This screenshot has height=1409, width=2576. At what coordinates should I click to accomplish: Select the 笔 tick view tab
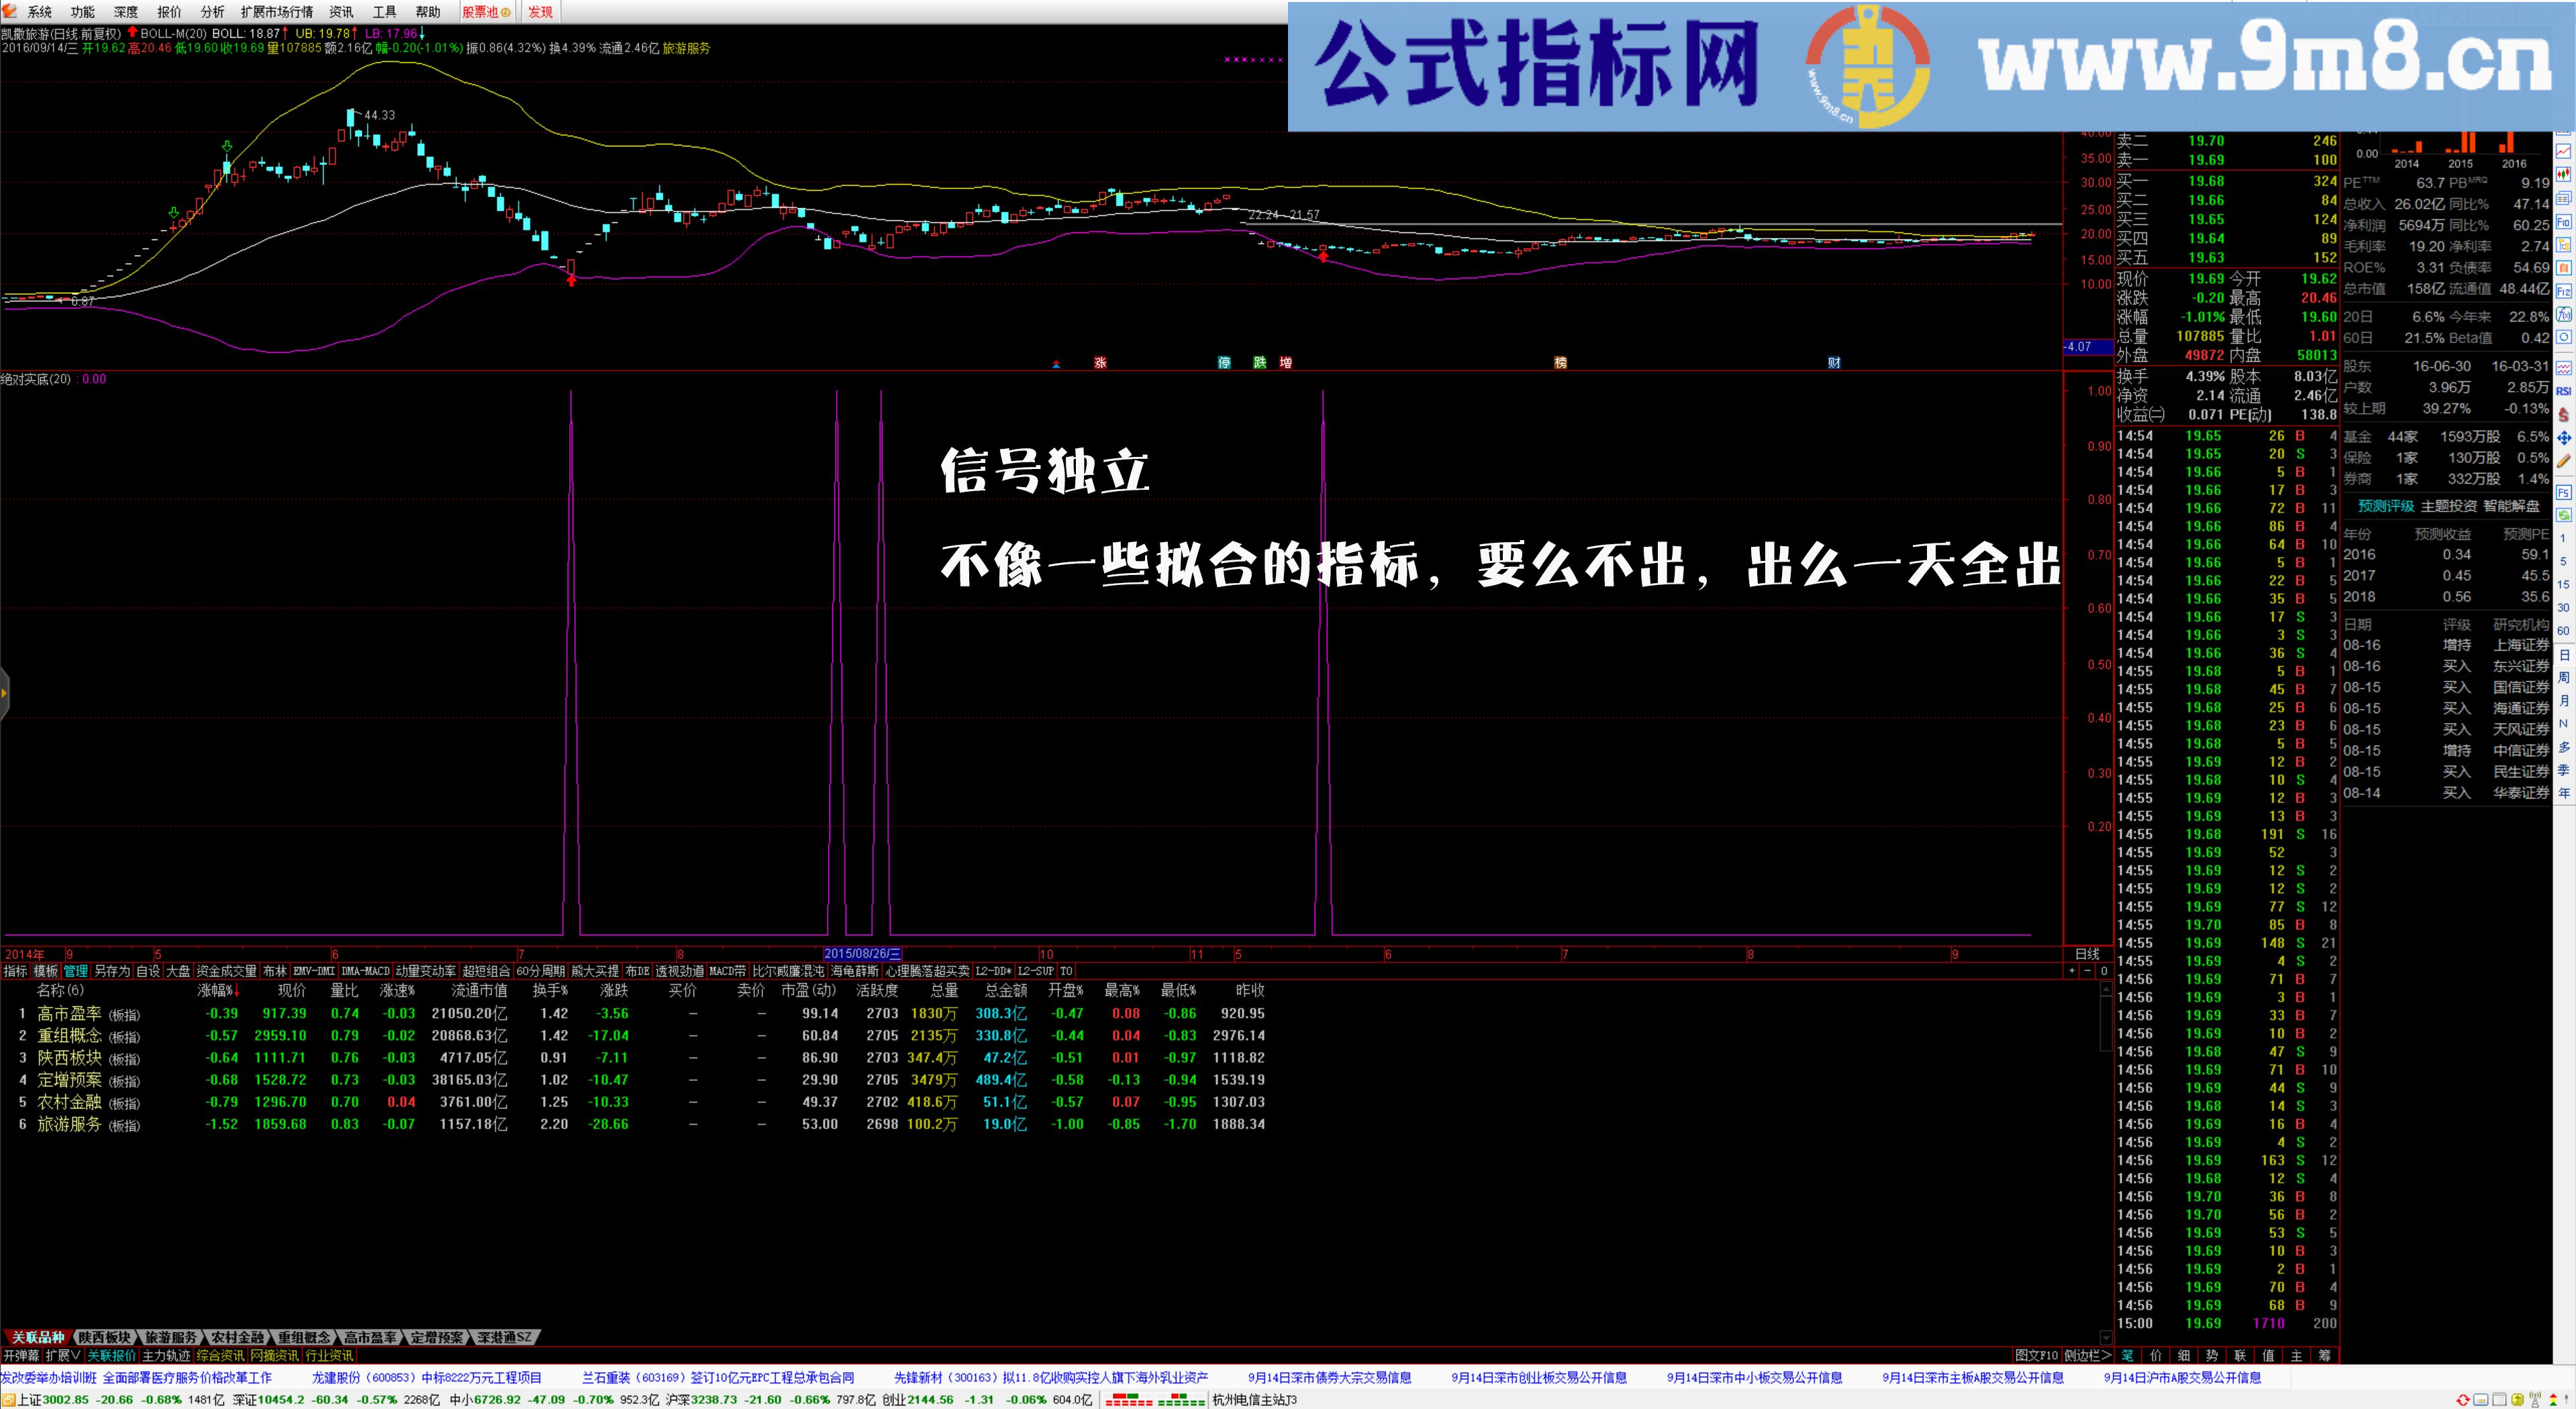click(x=2128, y=1356)
